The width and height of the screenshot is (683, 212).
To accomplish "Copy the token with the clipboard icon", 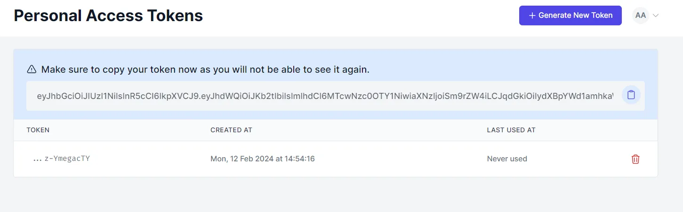I will coord(631,95).
